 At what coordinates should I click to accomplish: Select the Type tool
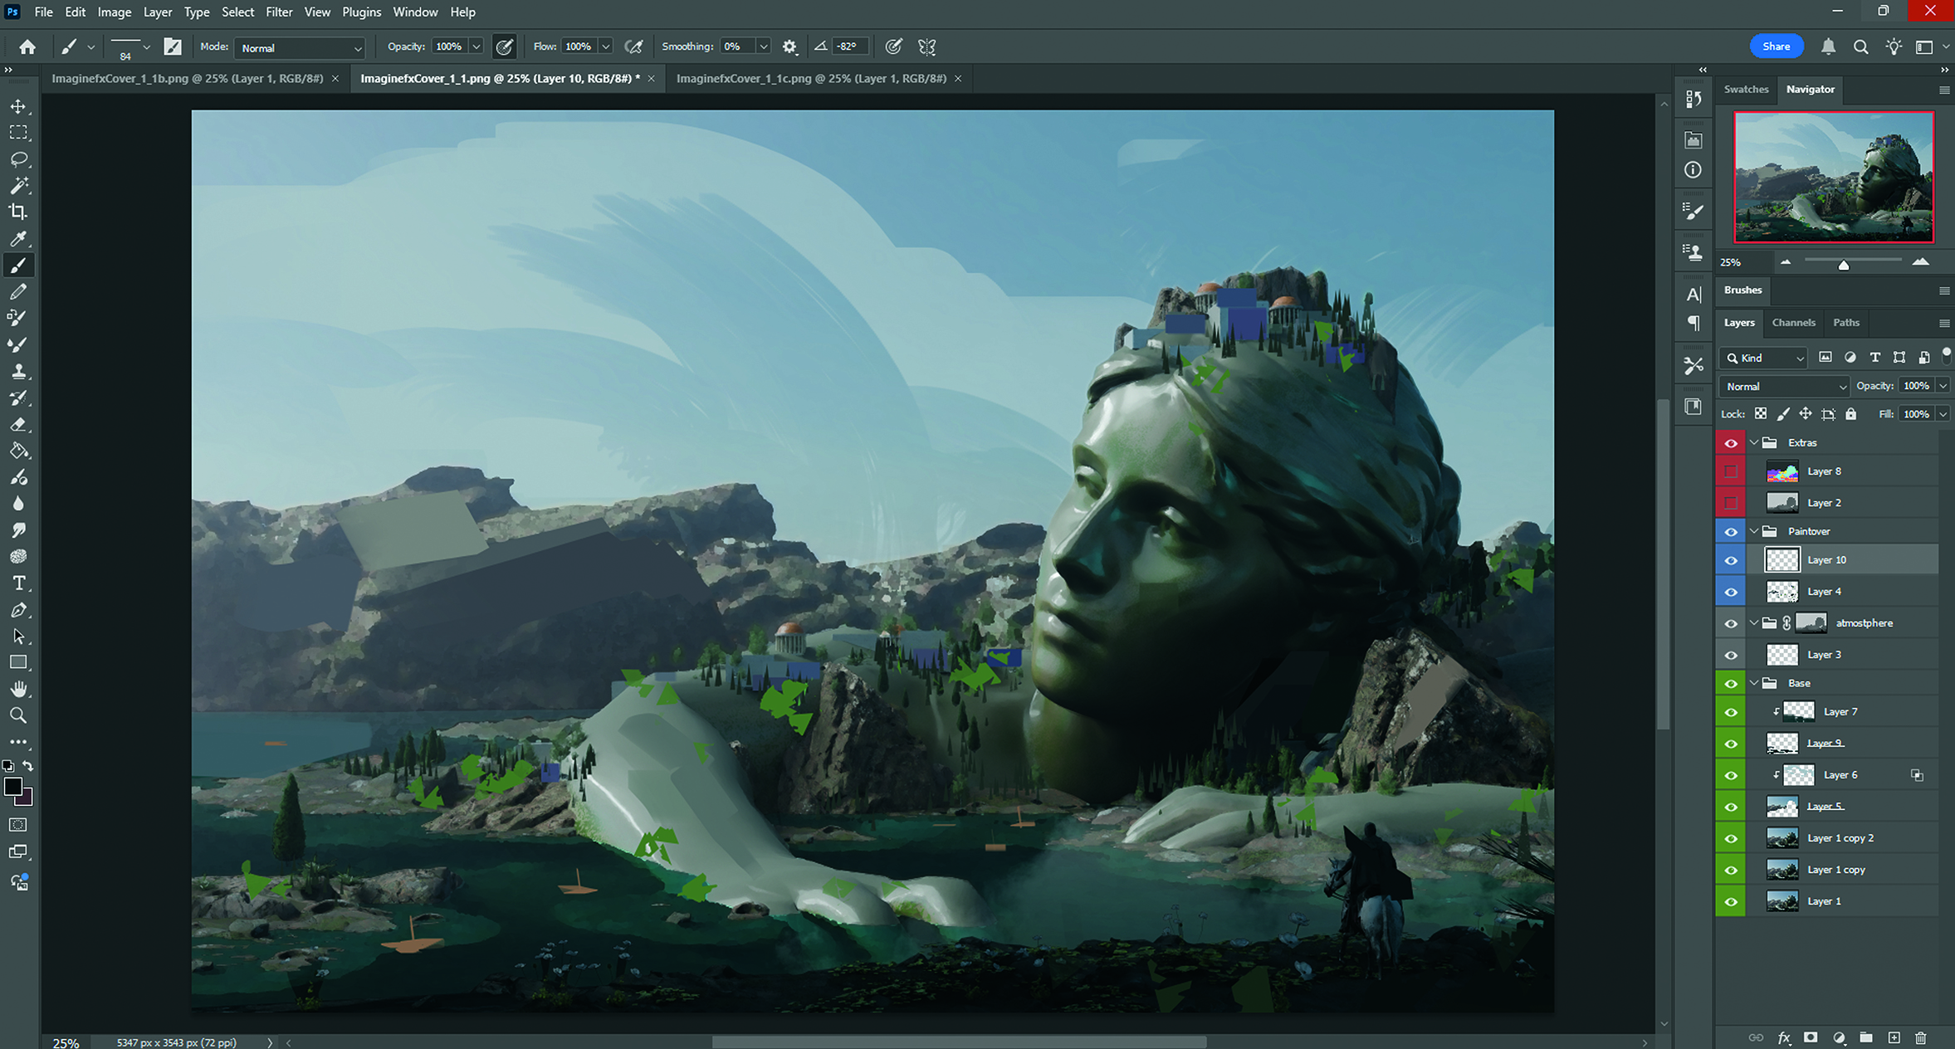tap(20, 583)
